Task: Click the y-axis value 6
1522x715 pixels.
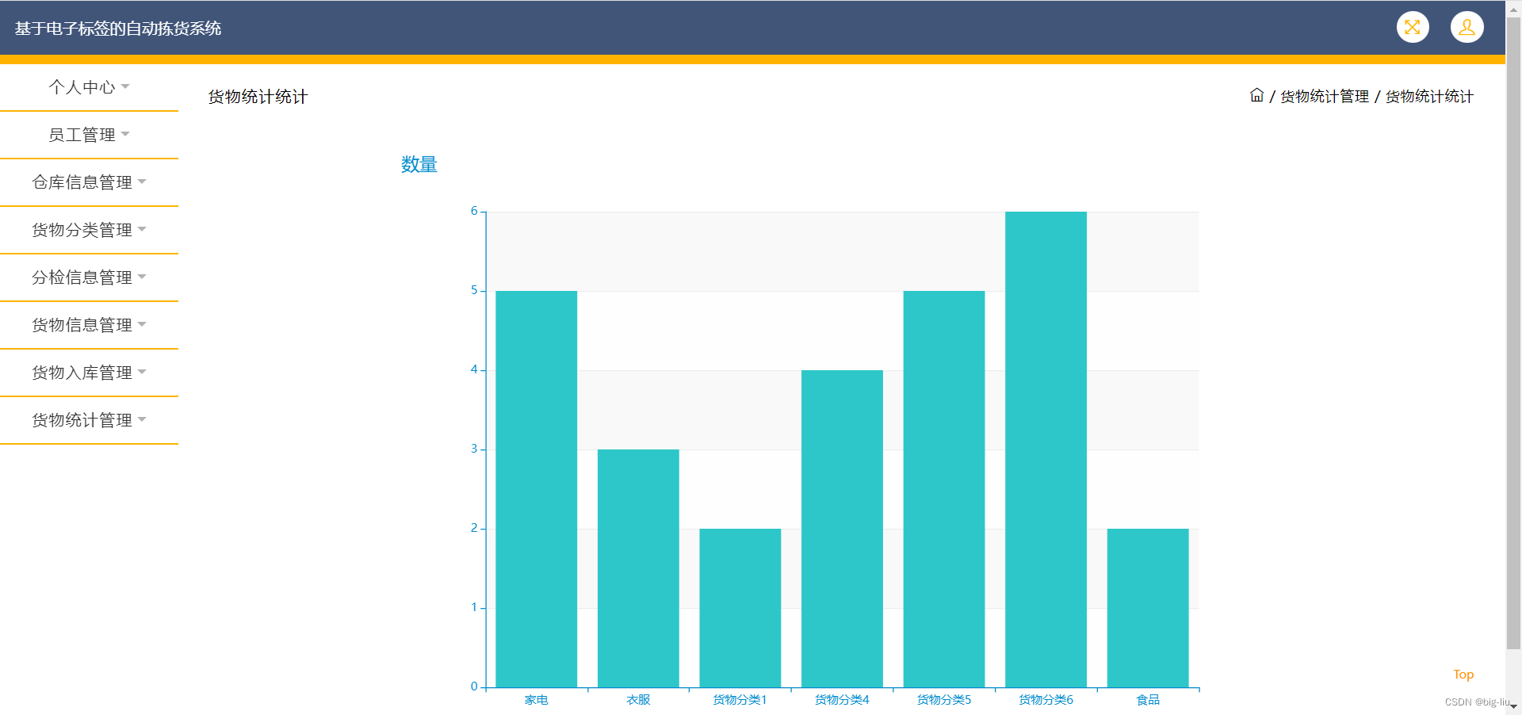Action: click(x=474, y=211)
